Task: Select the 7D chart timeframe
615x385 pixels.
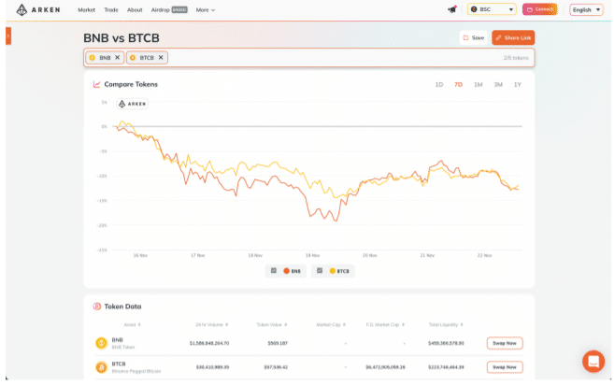Action: click(x=458, y=85)
